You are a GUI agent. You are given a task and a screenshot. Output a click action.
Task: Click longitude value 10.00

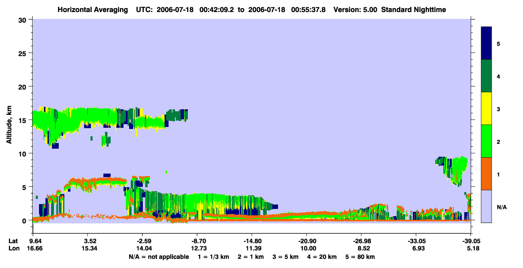coord(308,249)
